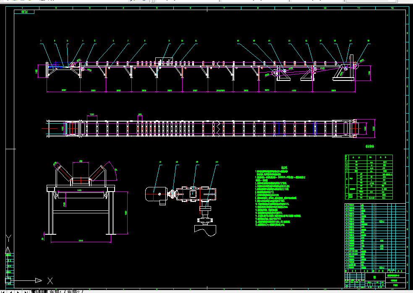Select the green technical parameters table
The image size is (413, 293).
369,177
